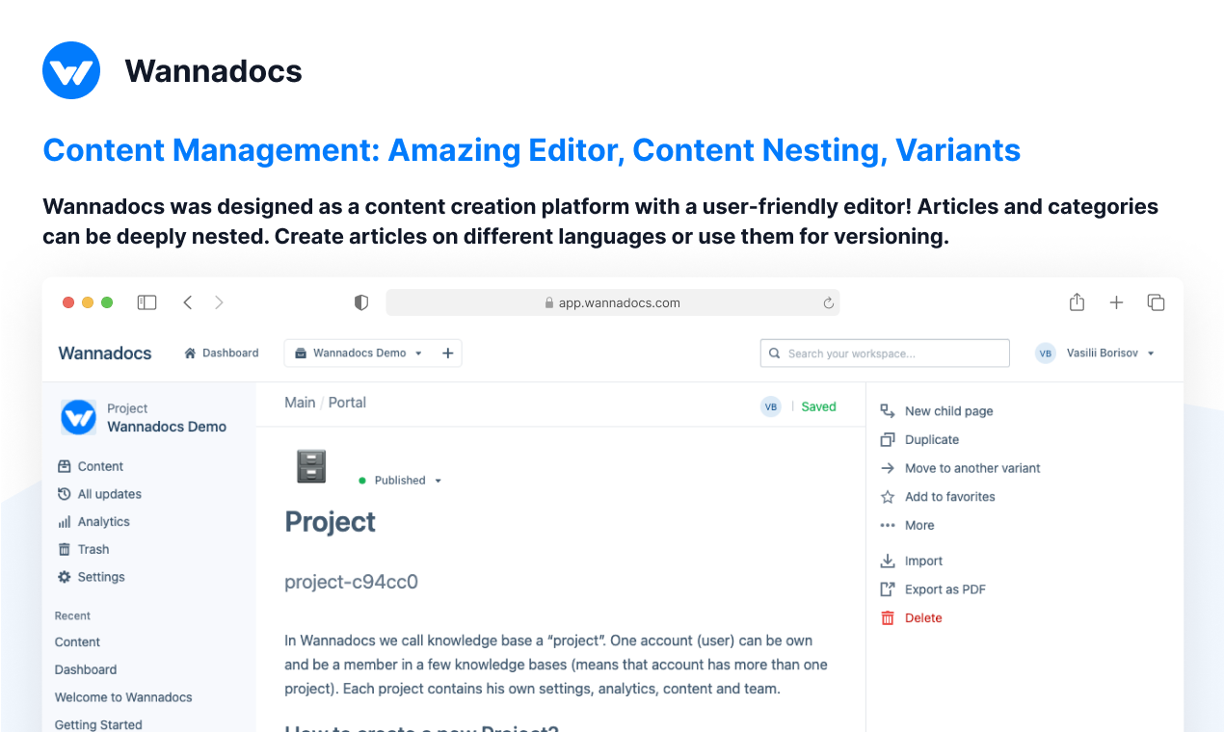This screenshot has height=732, width=1224.
Task: Expand the More options item
Action: click(x=907, y=526)
